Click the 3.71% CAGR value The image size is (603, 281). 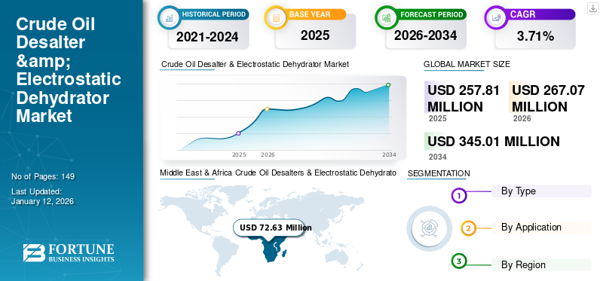535,37
